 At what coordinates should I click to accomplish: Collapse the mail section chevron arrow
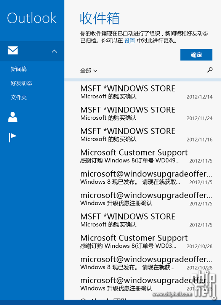point(54,51)
